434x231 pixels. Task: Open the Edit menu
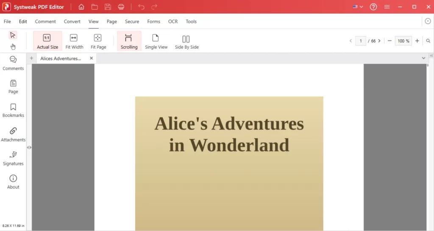click(x=23, y=21)
